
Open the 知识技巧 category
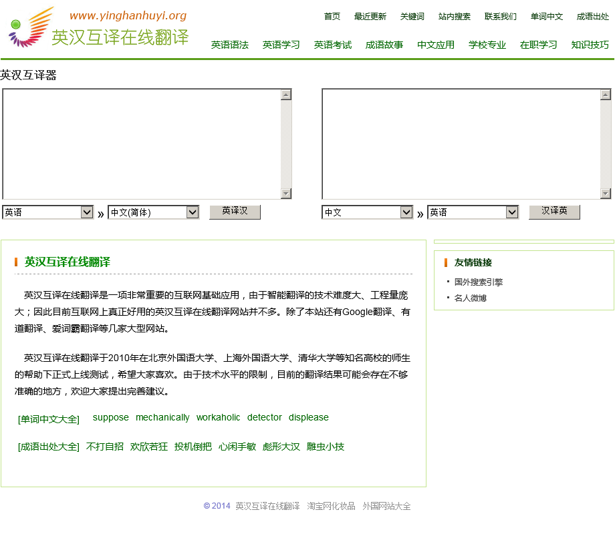coord(590,45)
